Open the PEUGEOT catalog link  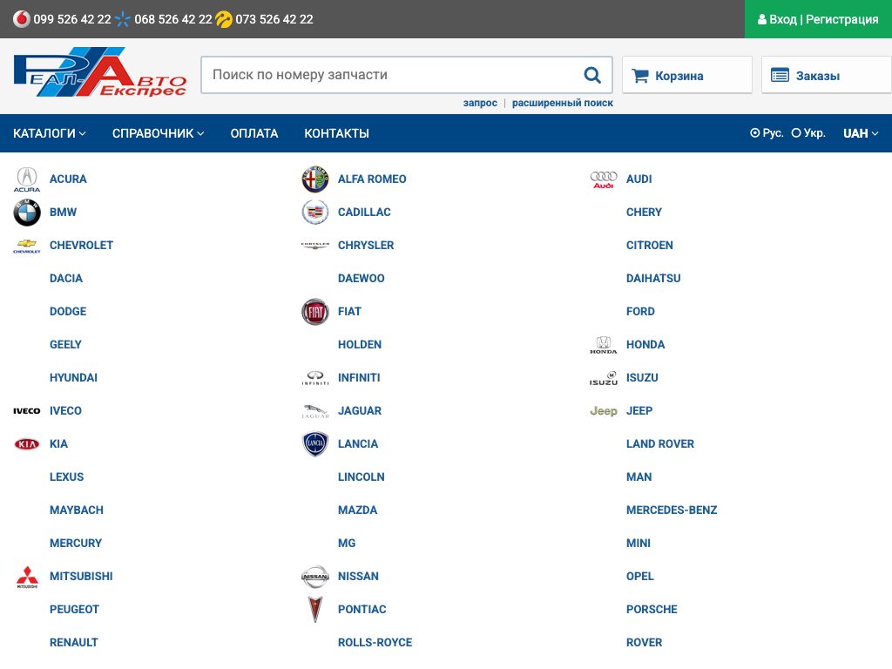pyautogui.click(x=74, y=609)
